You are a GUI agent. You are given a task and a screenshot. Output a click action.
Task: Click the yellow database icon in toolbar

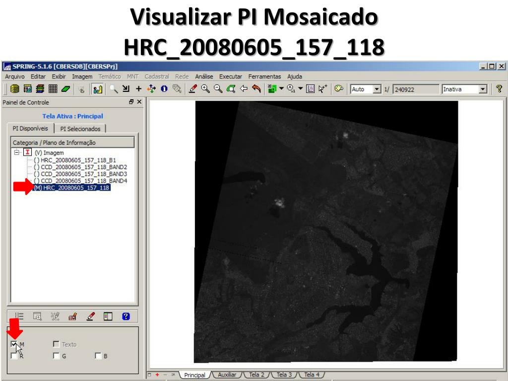click(14, 89)
